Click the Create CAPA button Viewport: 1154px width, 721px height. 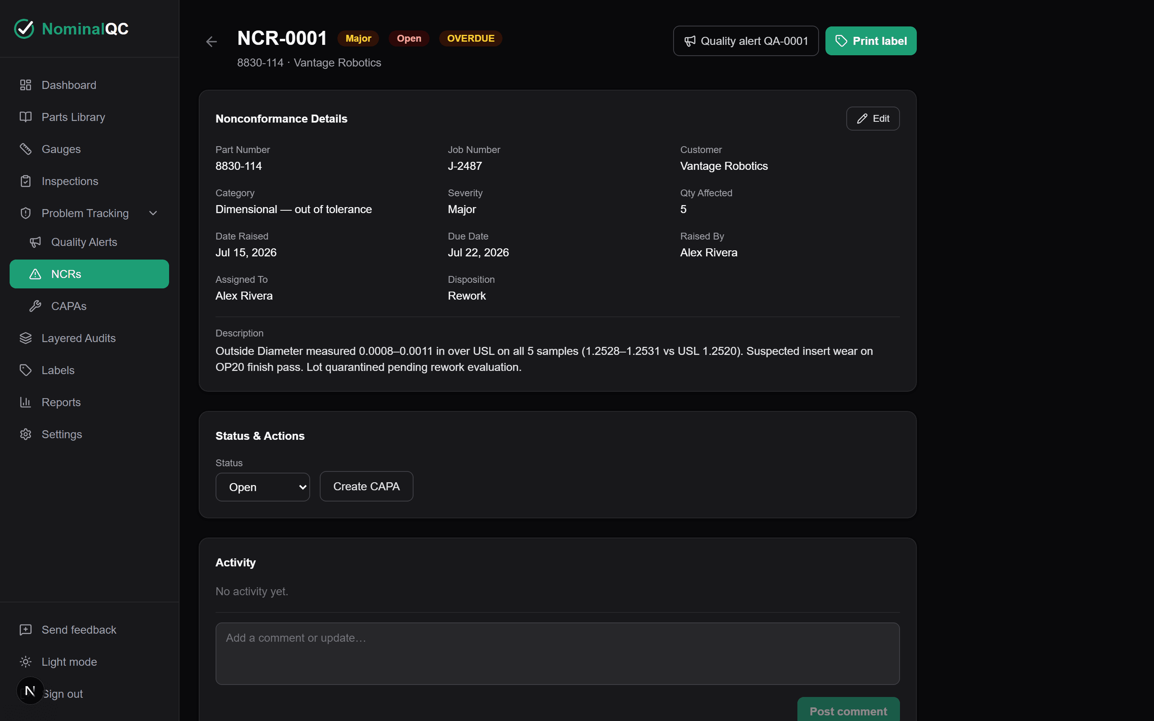pyautogui.click(x=366, y=486)
